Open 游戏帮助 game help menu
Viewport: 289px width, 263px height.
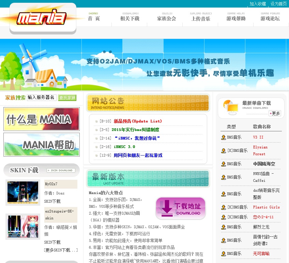pos(236,17)
